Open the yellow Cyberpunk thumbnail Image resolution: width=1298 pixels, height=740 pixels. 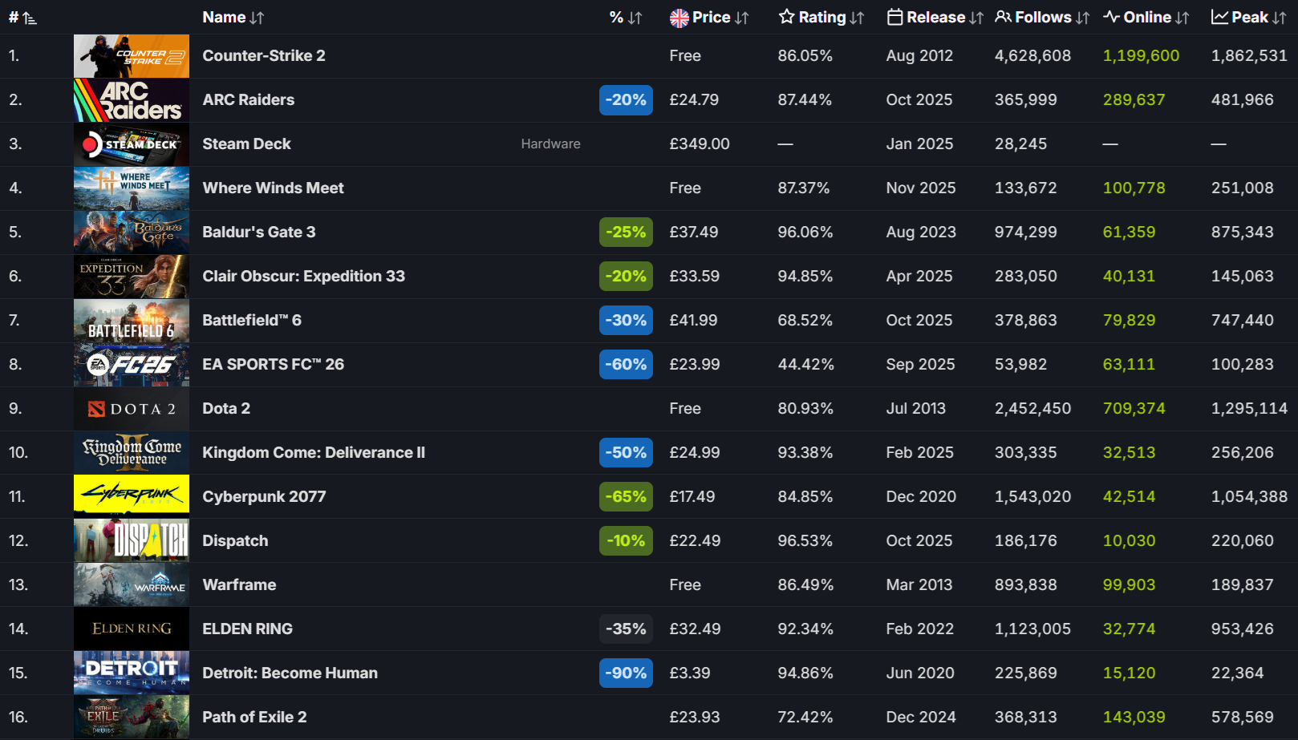coord(132,497)
